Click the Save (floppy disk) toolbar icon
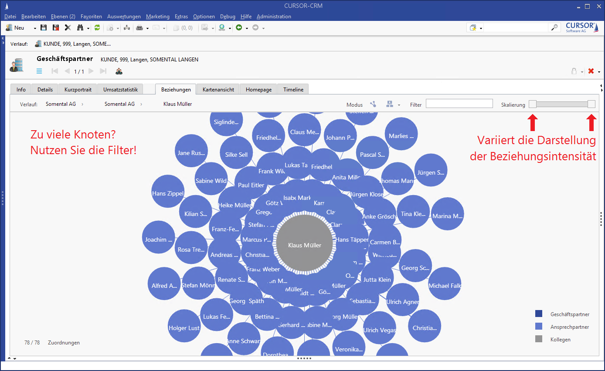 click(x=44, y=27)
